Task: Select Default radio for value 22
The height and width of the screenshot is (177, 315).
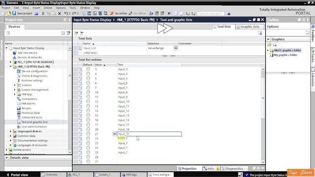Action: click(88, 139)
